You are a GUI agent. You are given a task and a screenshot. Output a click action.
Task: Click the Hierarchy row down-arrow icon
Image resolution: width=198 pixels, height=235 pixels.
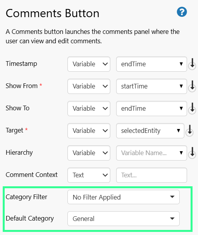192,153
